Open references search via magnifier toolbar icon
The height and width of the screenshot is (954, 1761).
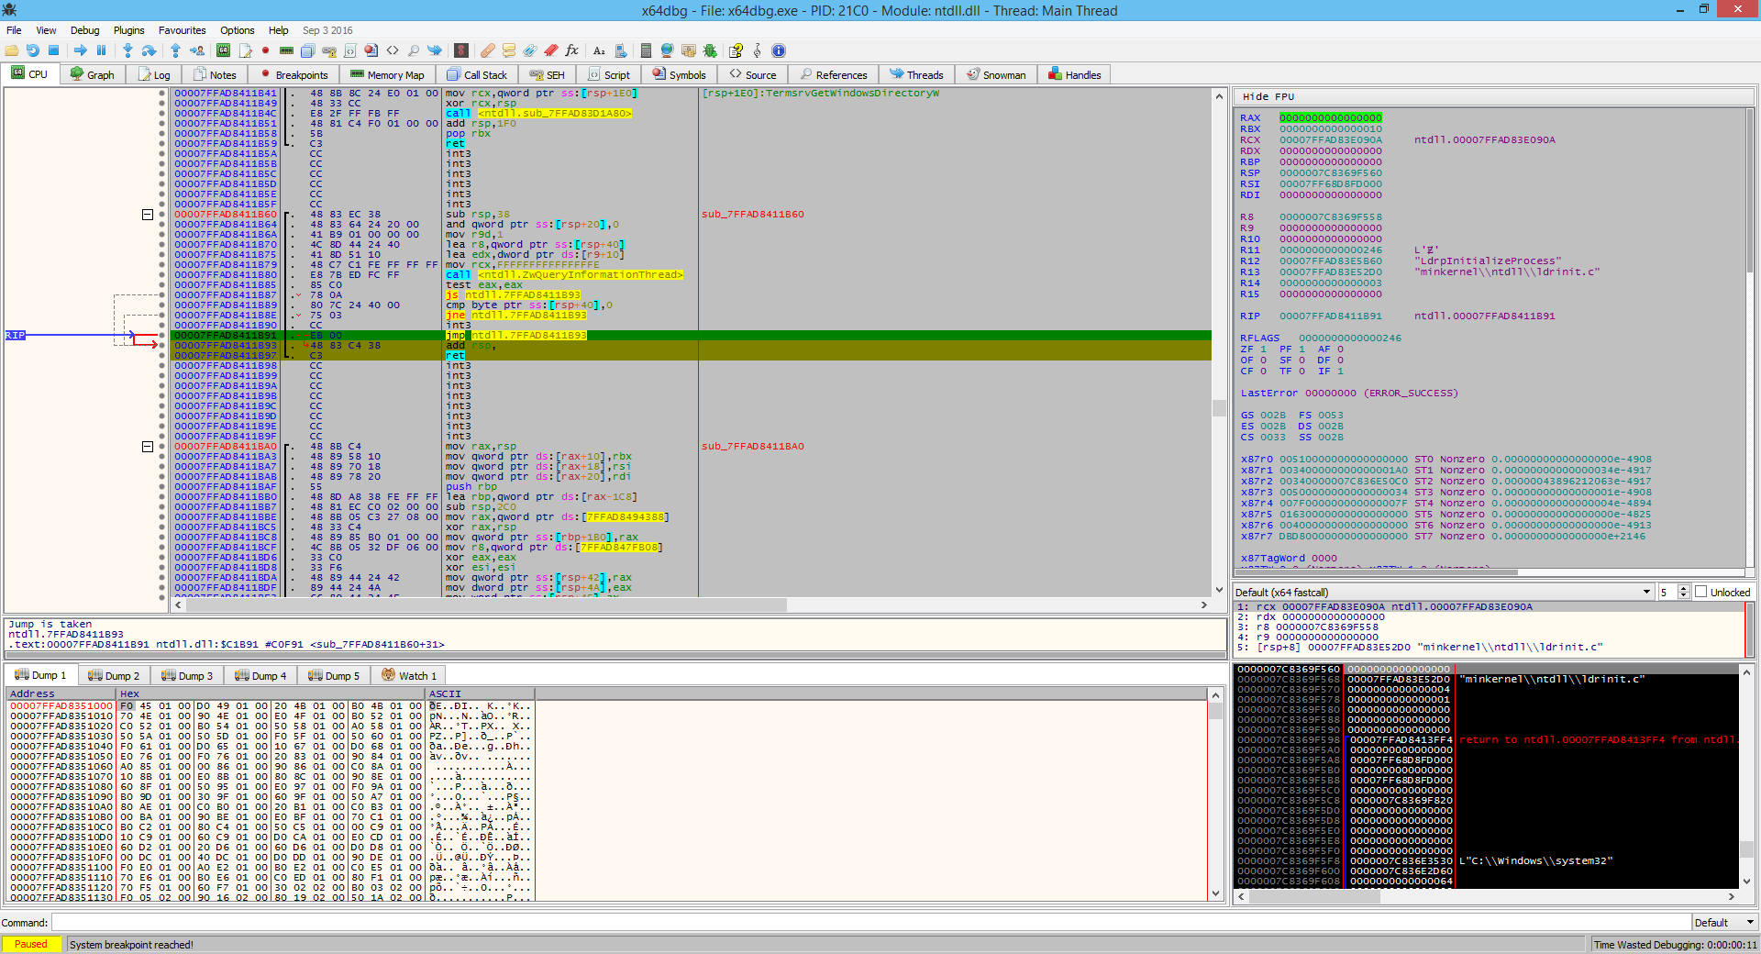click(414, 50)
